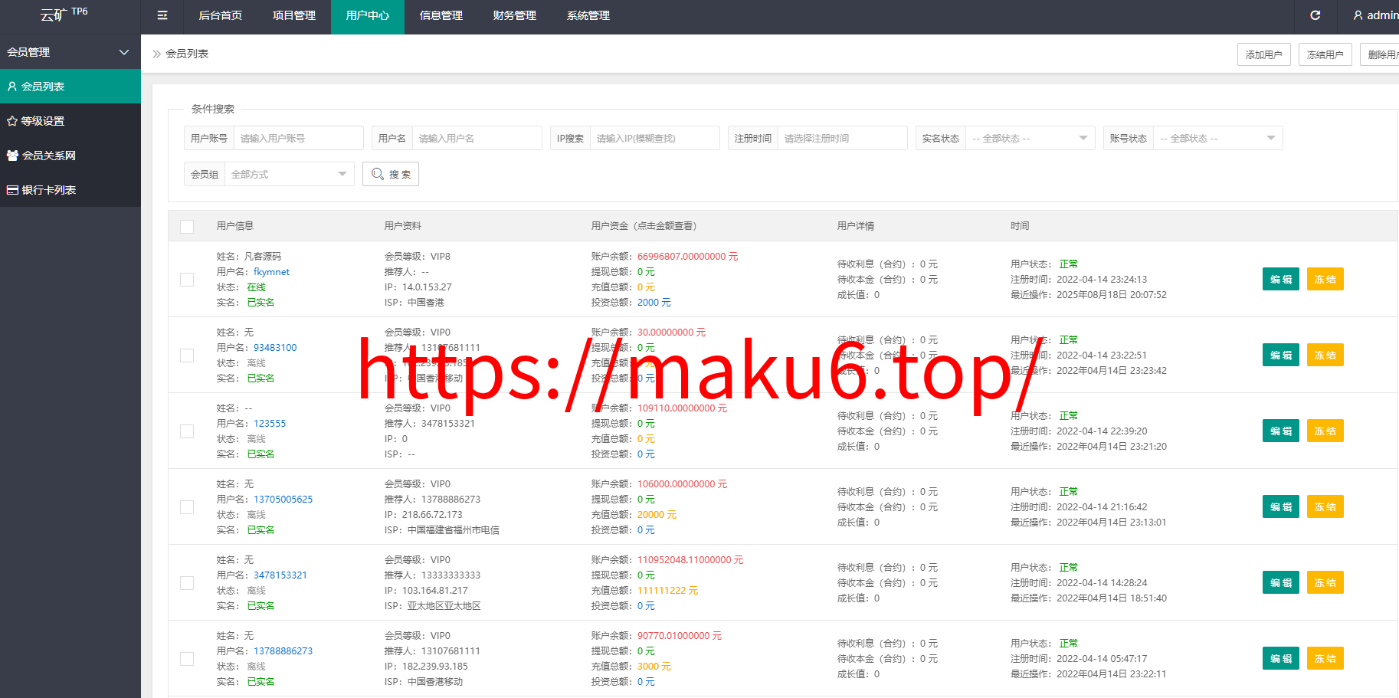1399x698 pixels.
Task: Click 冻结 for user 13705005625
Action: pyautogui.click(x=1325, y=506)
